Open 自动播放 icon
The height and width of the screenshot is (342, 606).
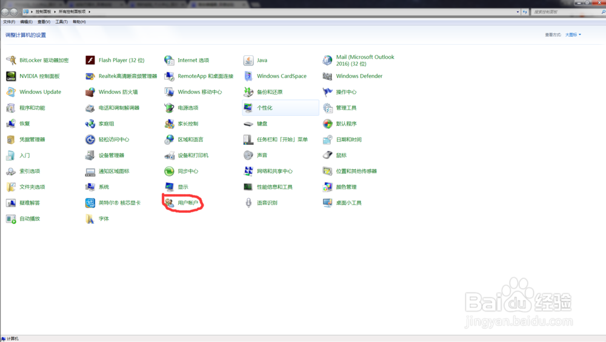(11, 218)
